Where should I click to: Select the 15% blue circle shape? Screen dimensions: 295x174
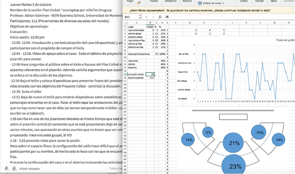259,132
